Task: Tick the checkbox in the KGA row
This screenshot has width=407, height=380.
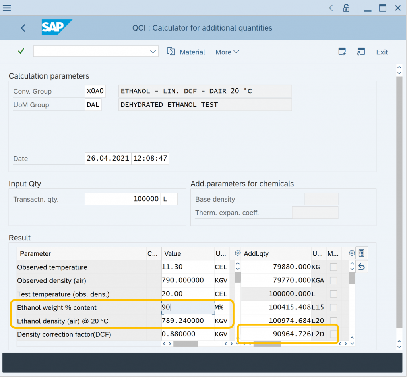Action: click(x=333, y=280)
